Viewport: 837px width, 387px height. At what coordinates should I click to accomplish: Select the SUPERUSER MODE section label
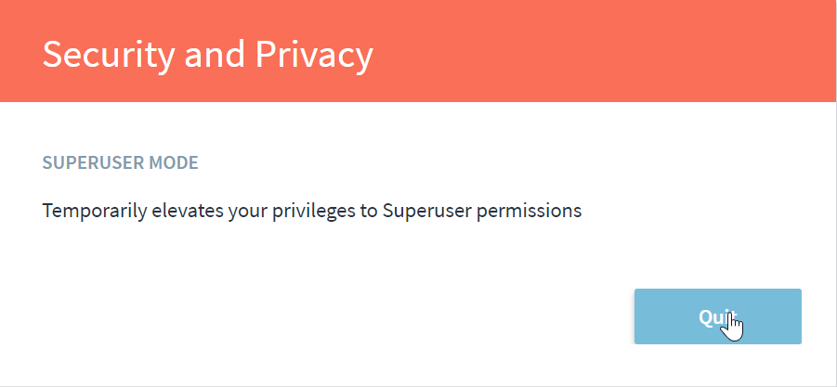120,163
